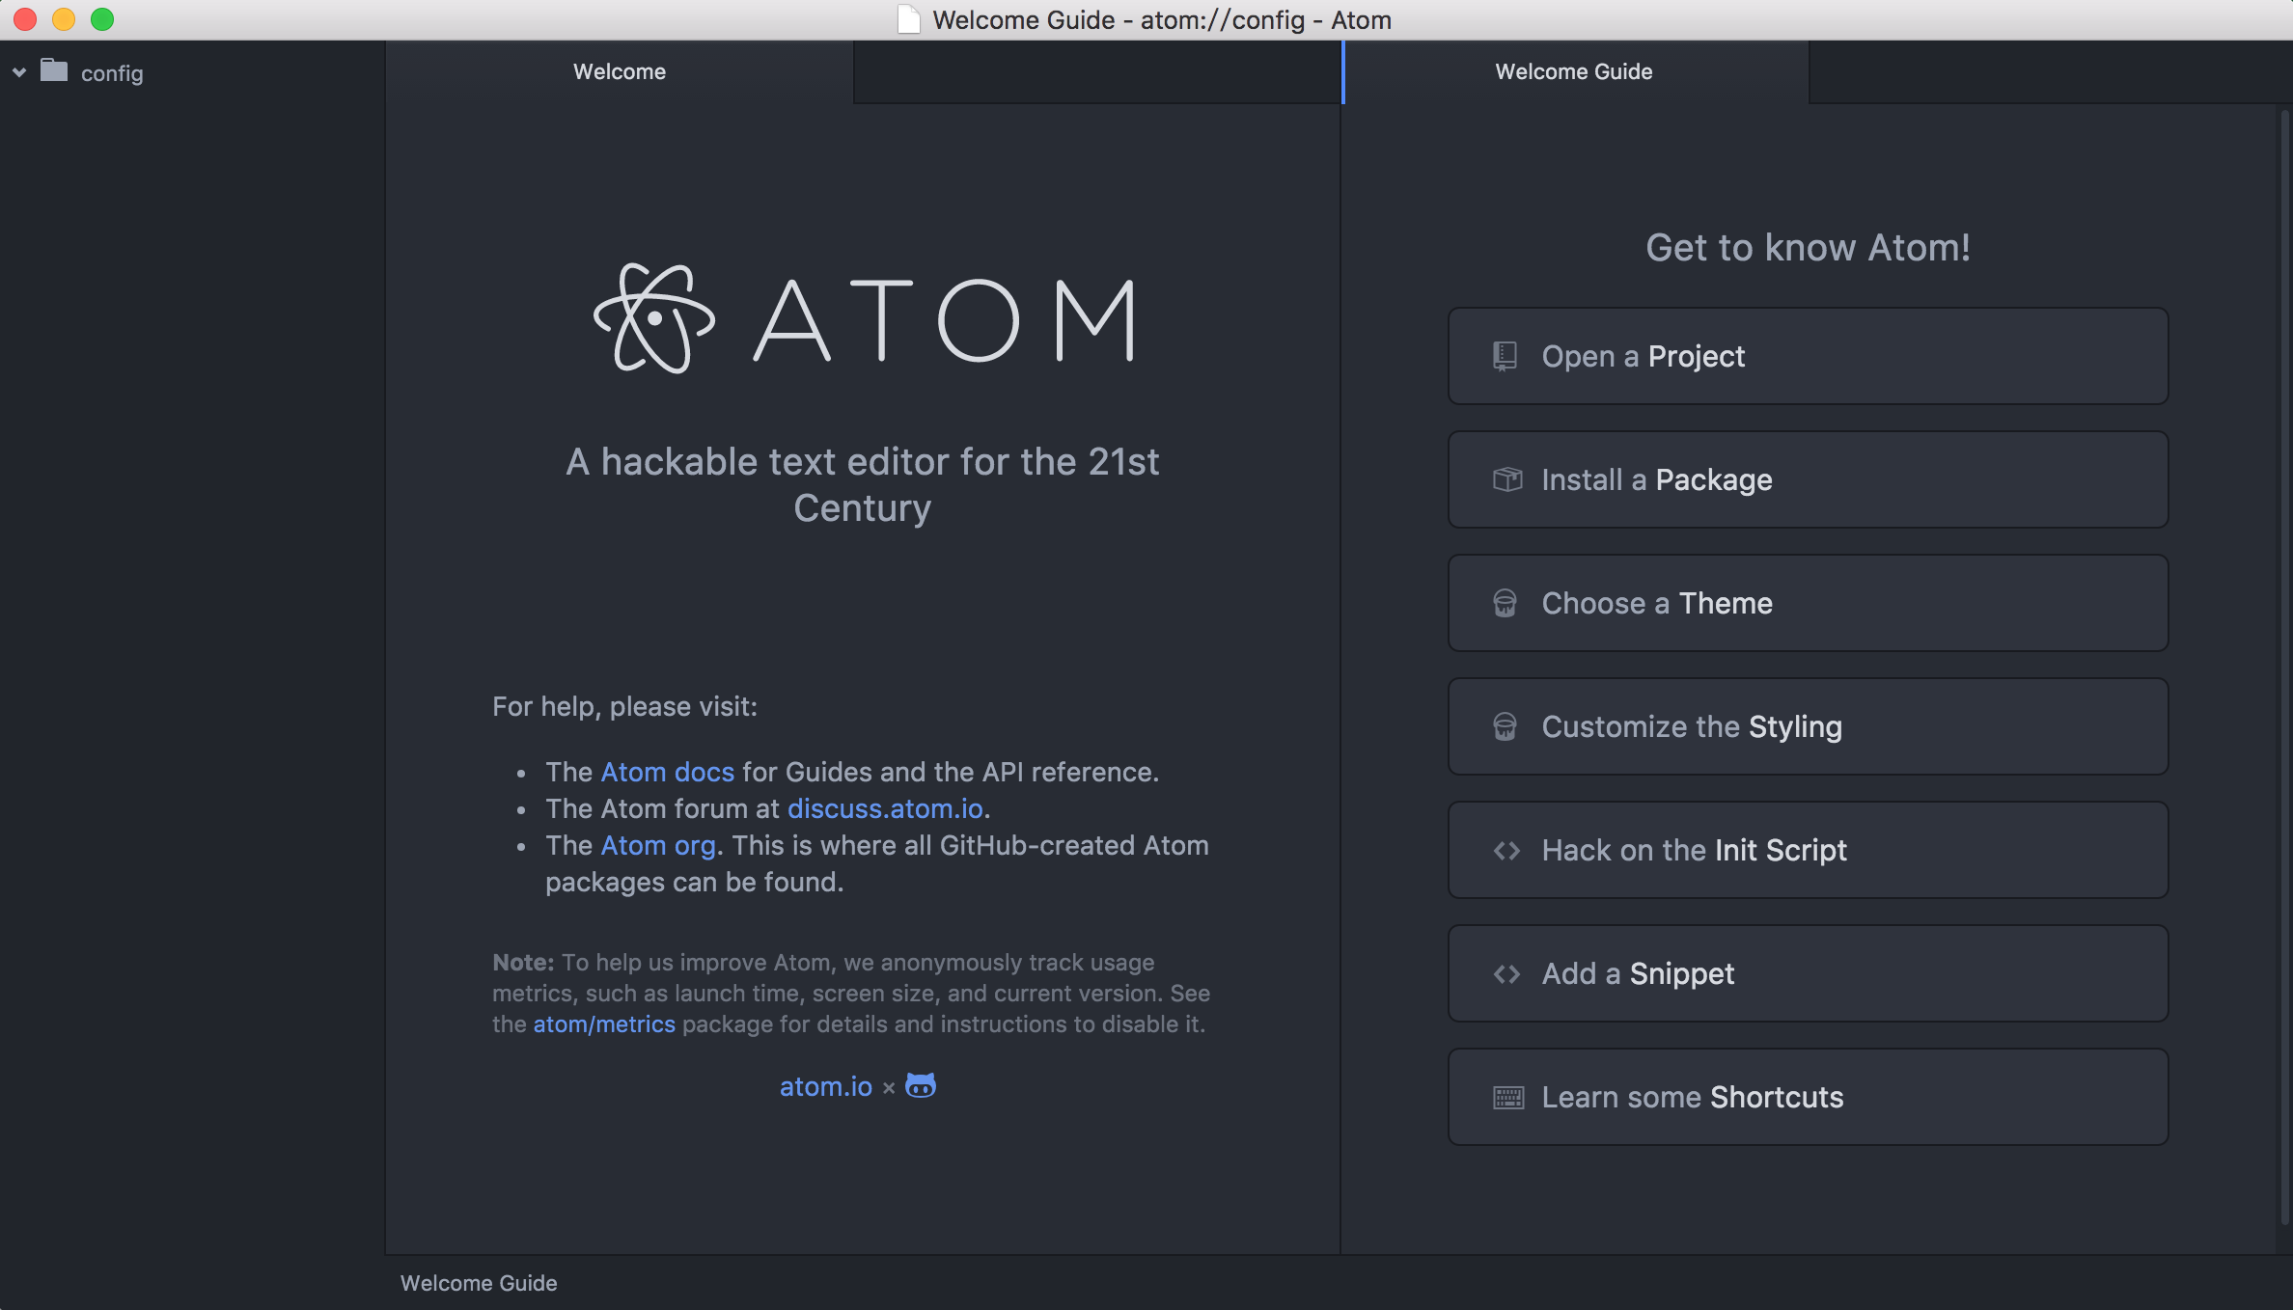Image resolution: width=2293 pixels, height=1310 pixels.
Task: Switch to the Welcome Guide tab
Action: pos(1573,71)
